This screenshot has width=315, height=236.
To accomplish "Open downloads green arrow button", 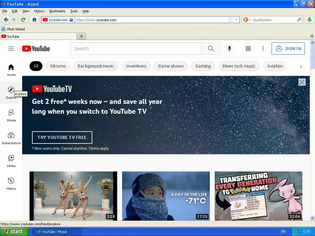I will click(x=309, y=20).
